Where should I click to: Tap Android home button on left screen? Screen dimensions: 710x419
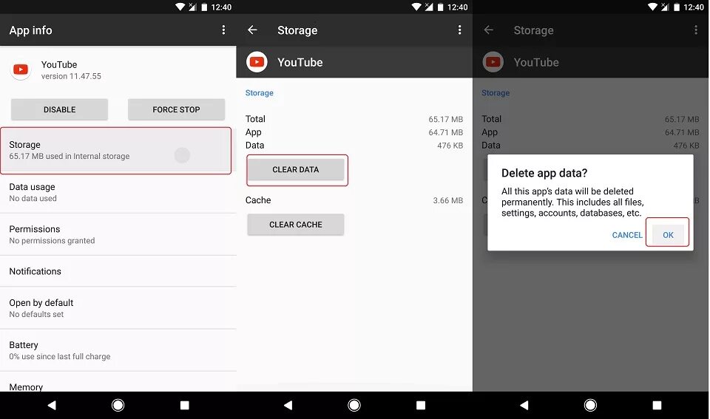118,405
